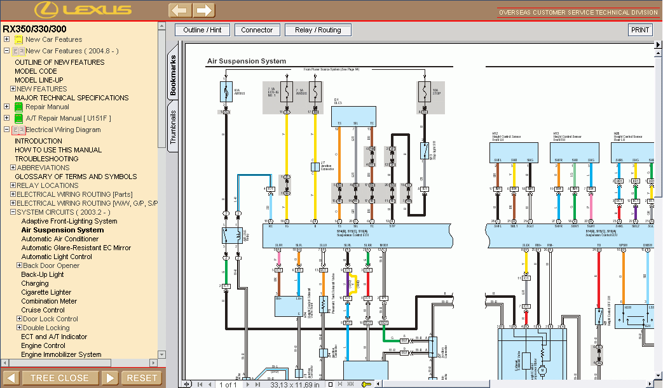Click the left arrow beside TREE CLOSE
The width and height of the screenshot is (663, 388).
[x=11, y=378]
